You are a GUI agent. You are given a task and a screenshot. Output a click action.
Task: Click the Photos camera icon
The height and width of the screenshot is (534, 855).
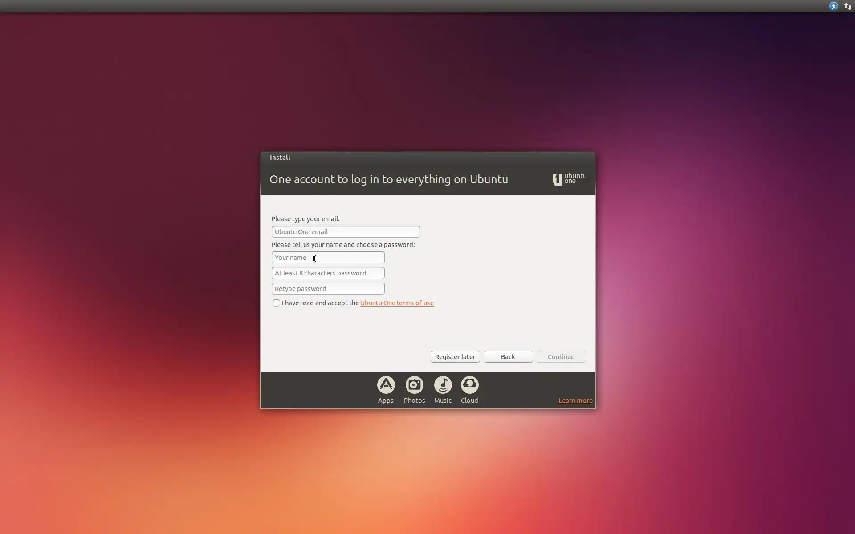click(414, 385)
